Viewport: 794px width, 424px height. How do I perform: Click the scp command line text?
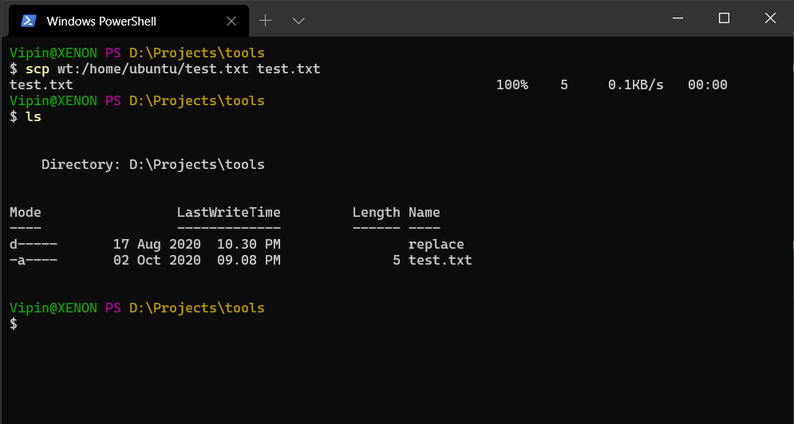172,69
